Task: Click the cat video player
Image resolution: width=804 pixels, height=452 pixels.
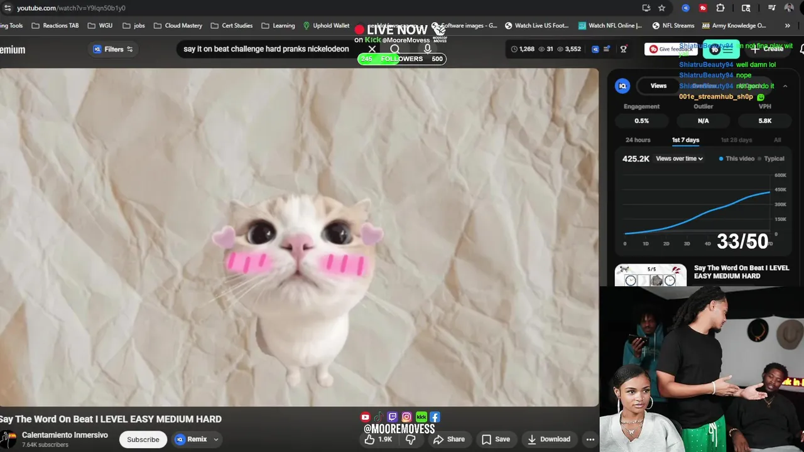Action: click(299, 237)
